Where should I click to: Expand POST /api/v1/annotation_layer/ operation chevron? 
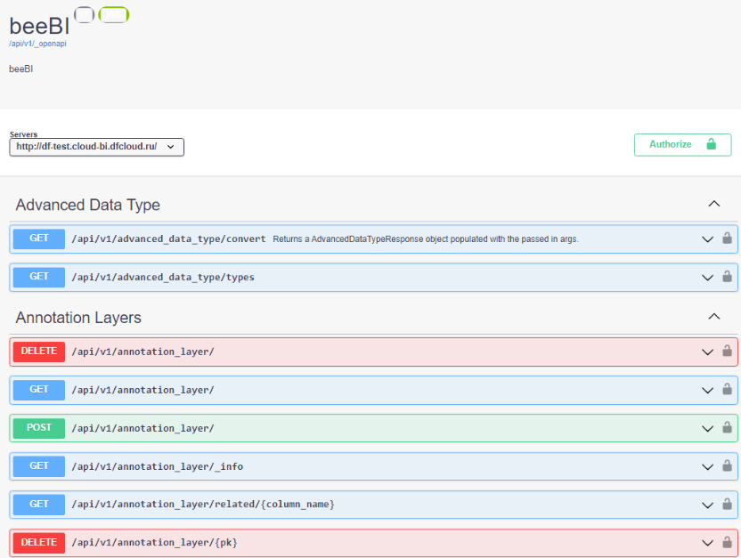click(x=707, y=429)
